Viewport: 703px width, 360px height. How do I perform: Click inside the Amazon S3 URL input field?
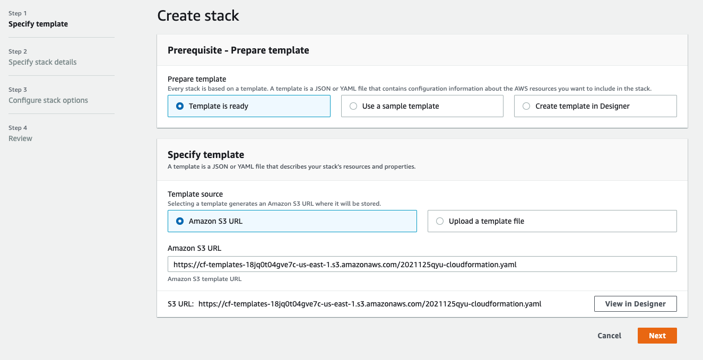(423, 264)
